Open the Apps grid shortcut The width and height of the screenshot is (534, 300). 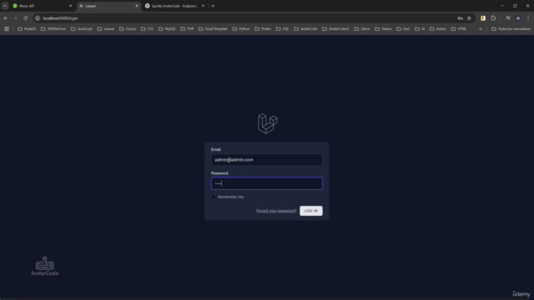click(x=7, y=29)
